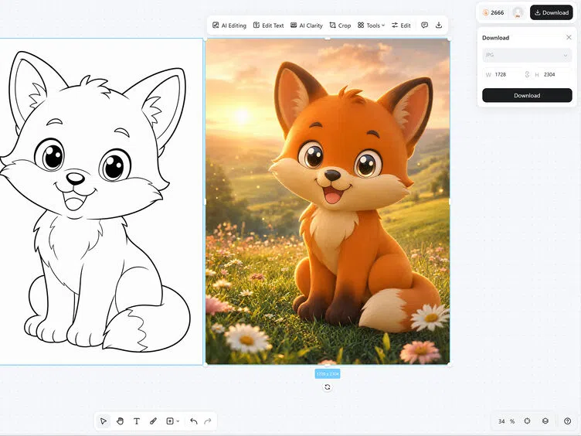Undo the last action

click(193, 421)
